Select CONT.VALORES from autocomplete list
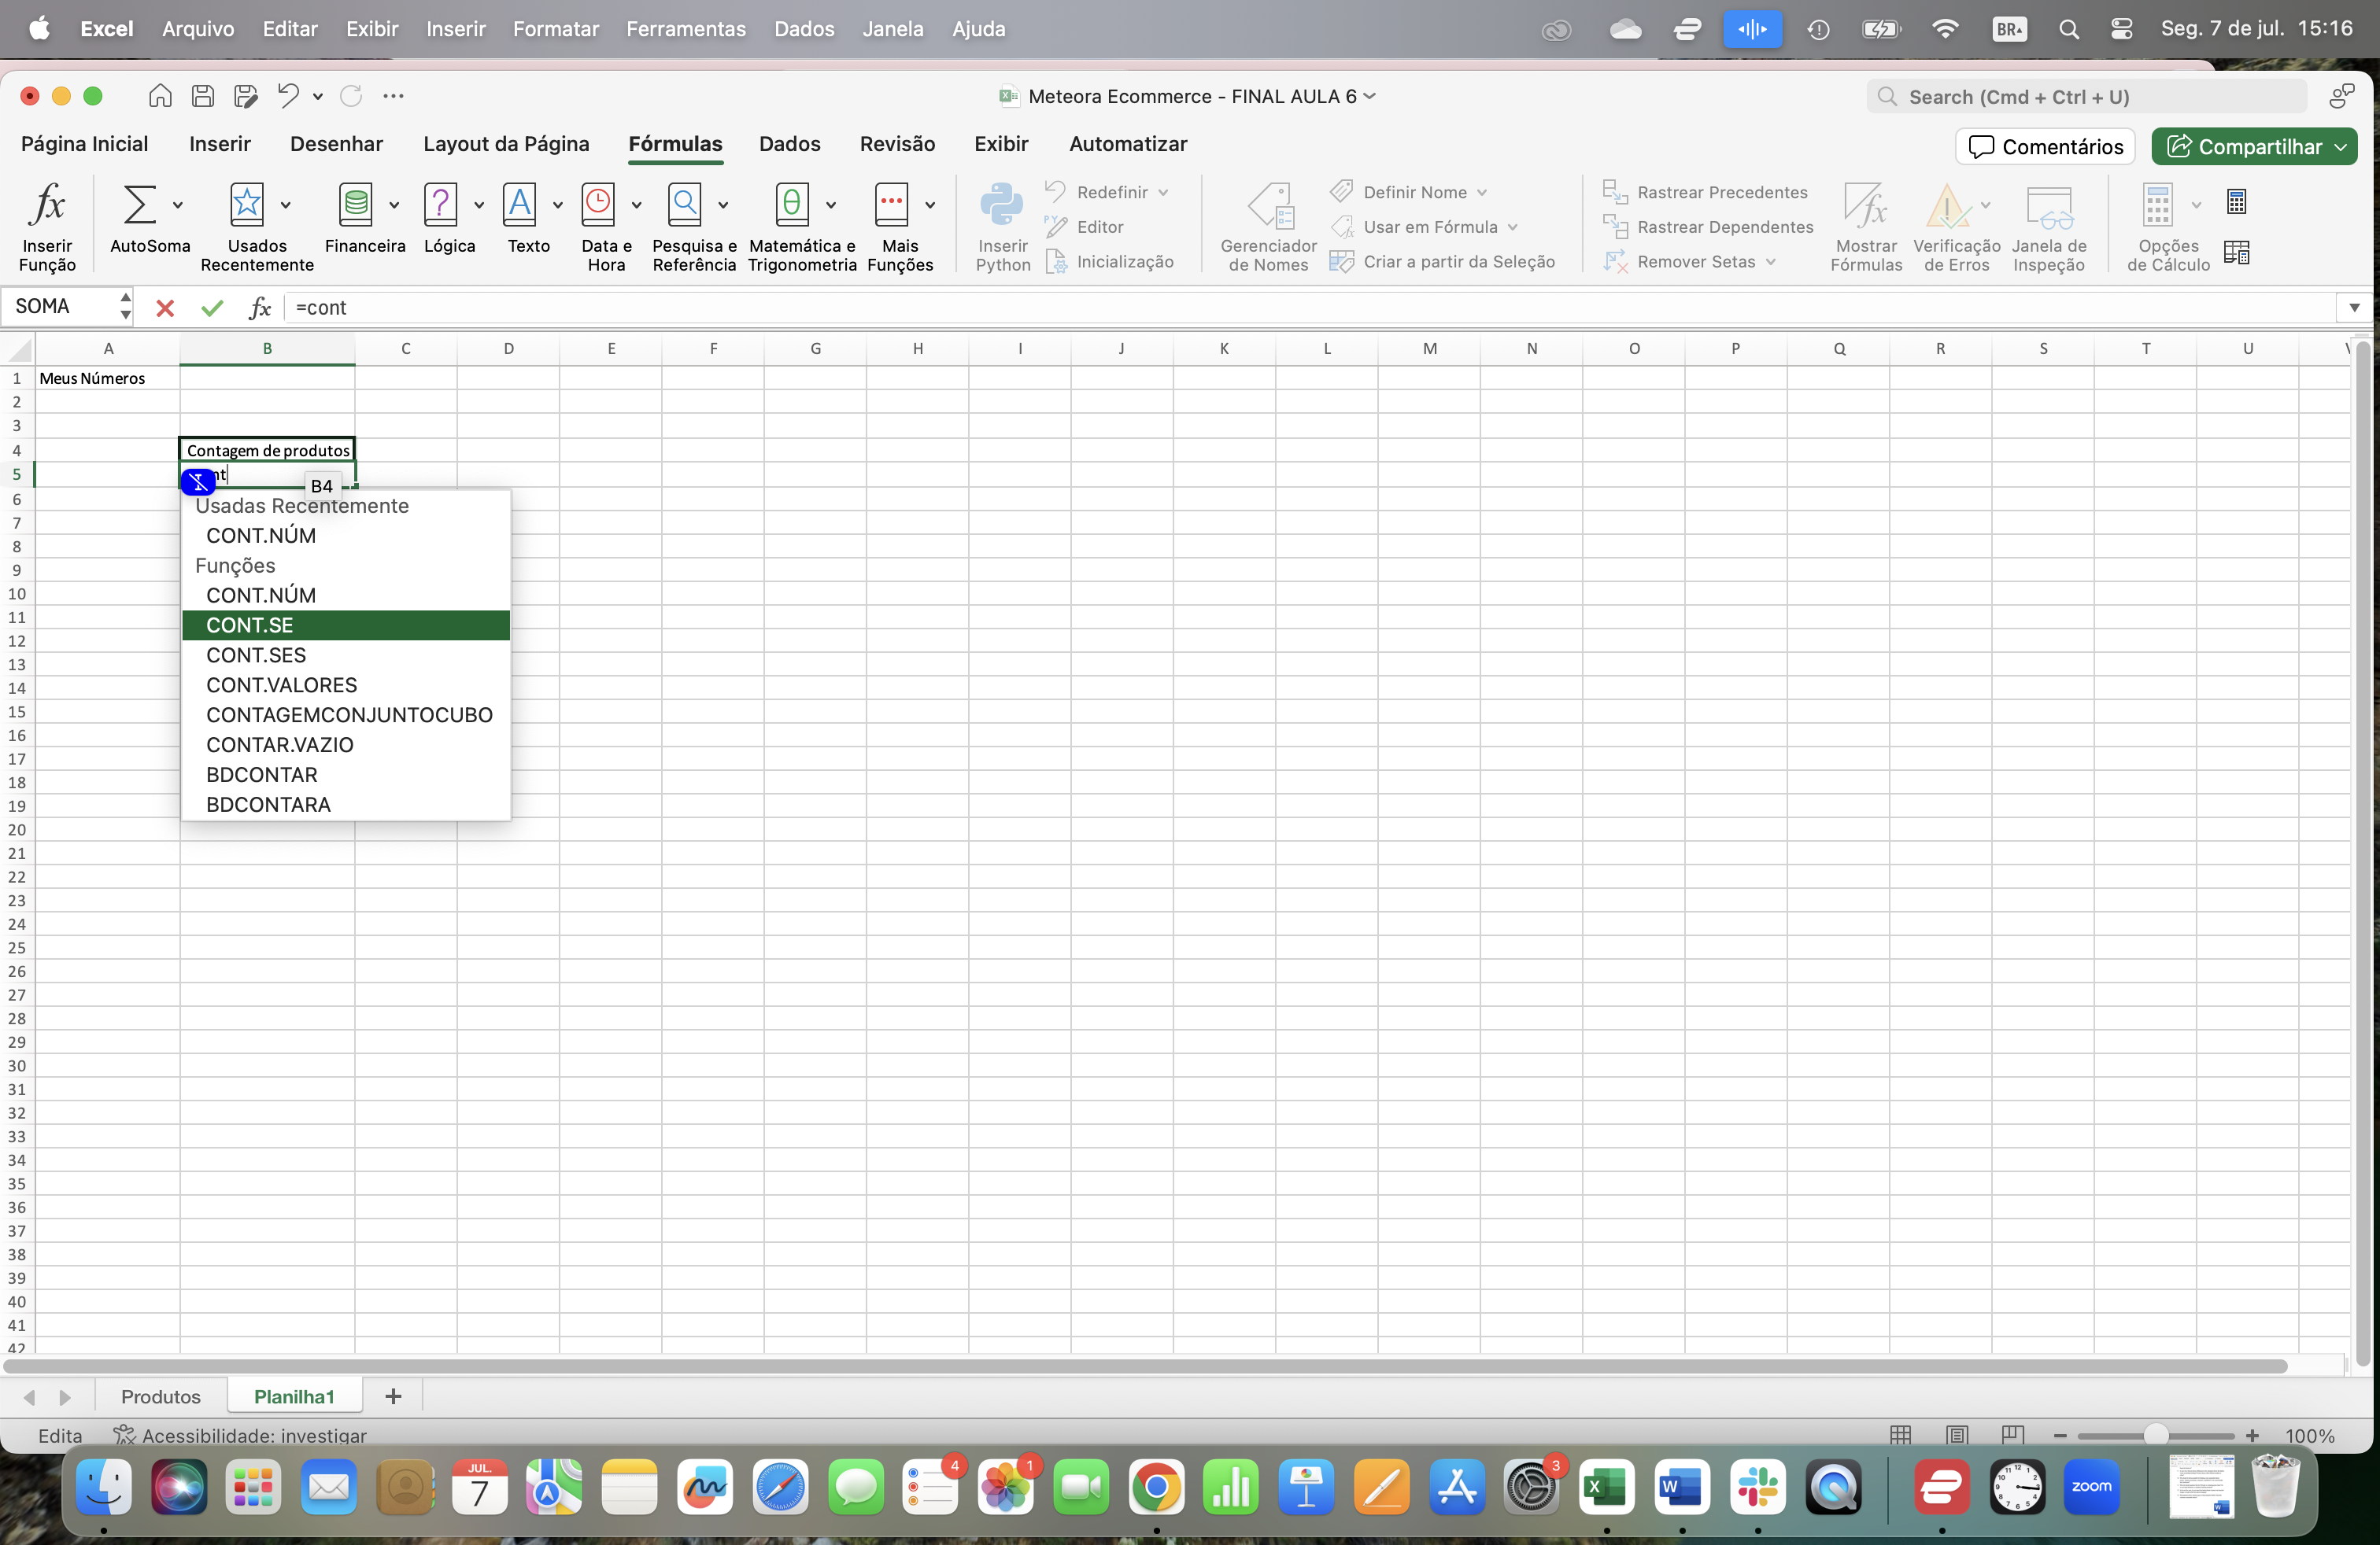Viewport: 2380px width, 1545px height. point(346,685)
